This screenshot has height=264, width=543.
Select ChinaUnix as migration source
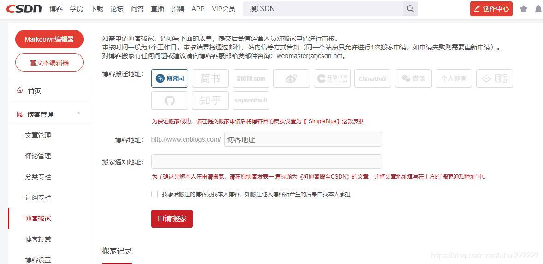(x=373, y=78)
